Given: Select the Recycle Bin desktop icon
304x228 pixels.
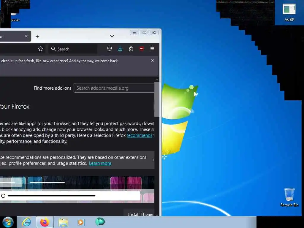Looking at the screenshot, I should pos(289,197).
